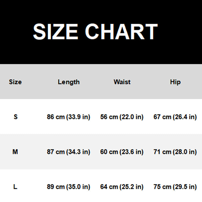The width and height of the screenshot is (202, 202).
Task: Select the 56 cm (22.0 in) waist value
Action: (x=122, y=117)
